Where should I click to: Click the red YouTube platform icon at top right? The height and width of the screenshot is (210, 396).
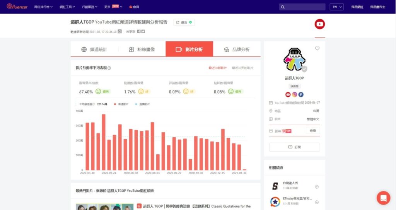[x=320, y=24]
